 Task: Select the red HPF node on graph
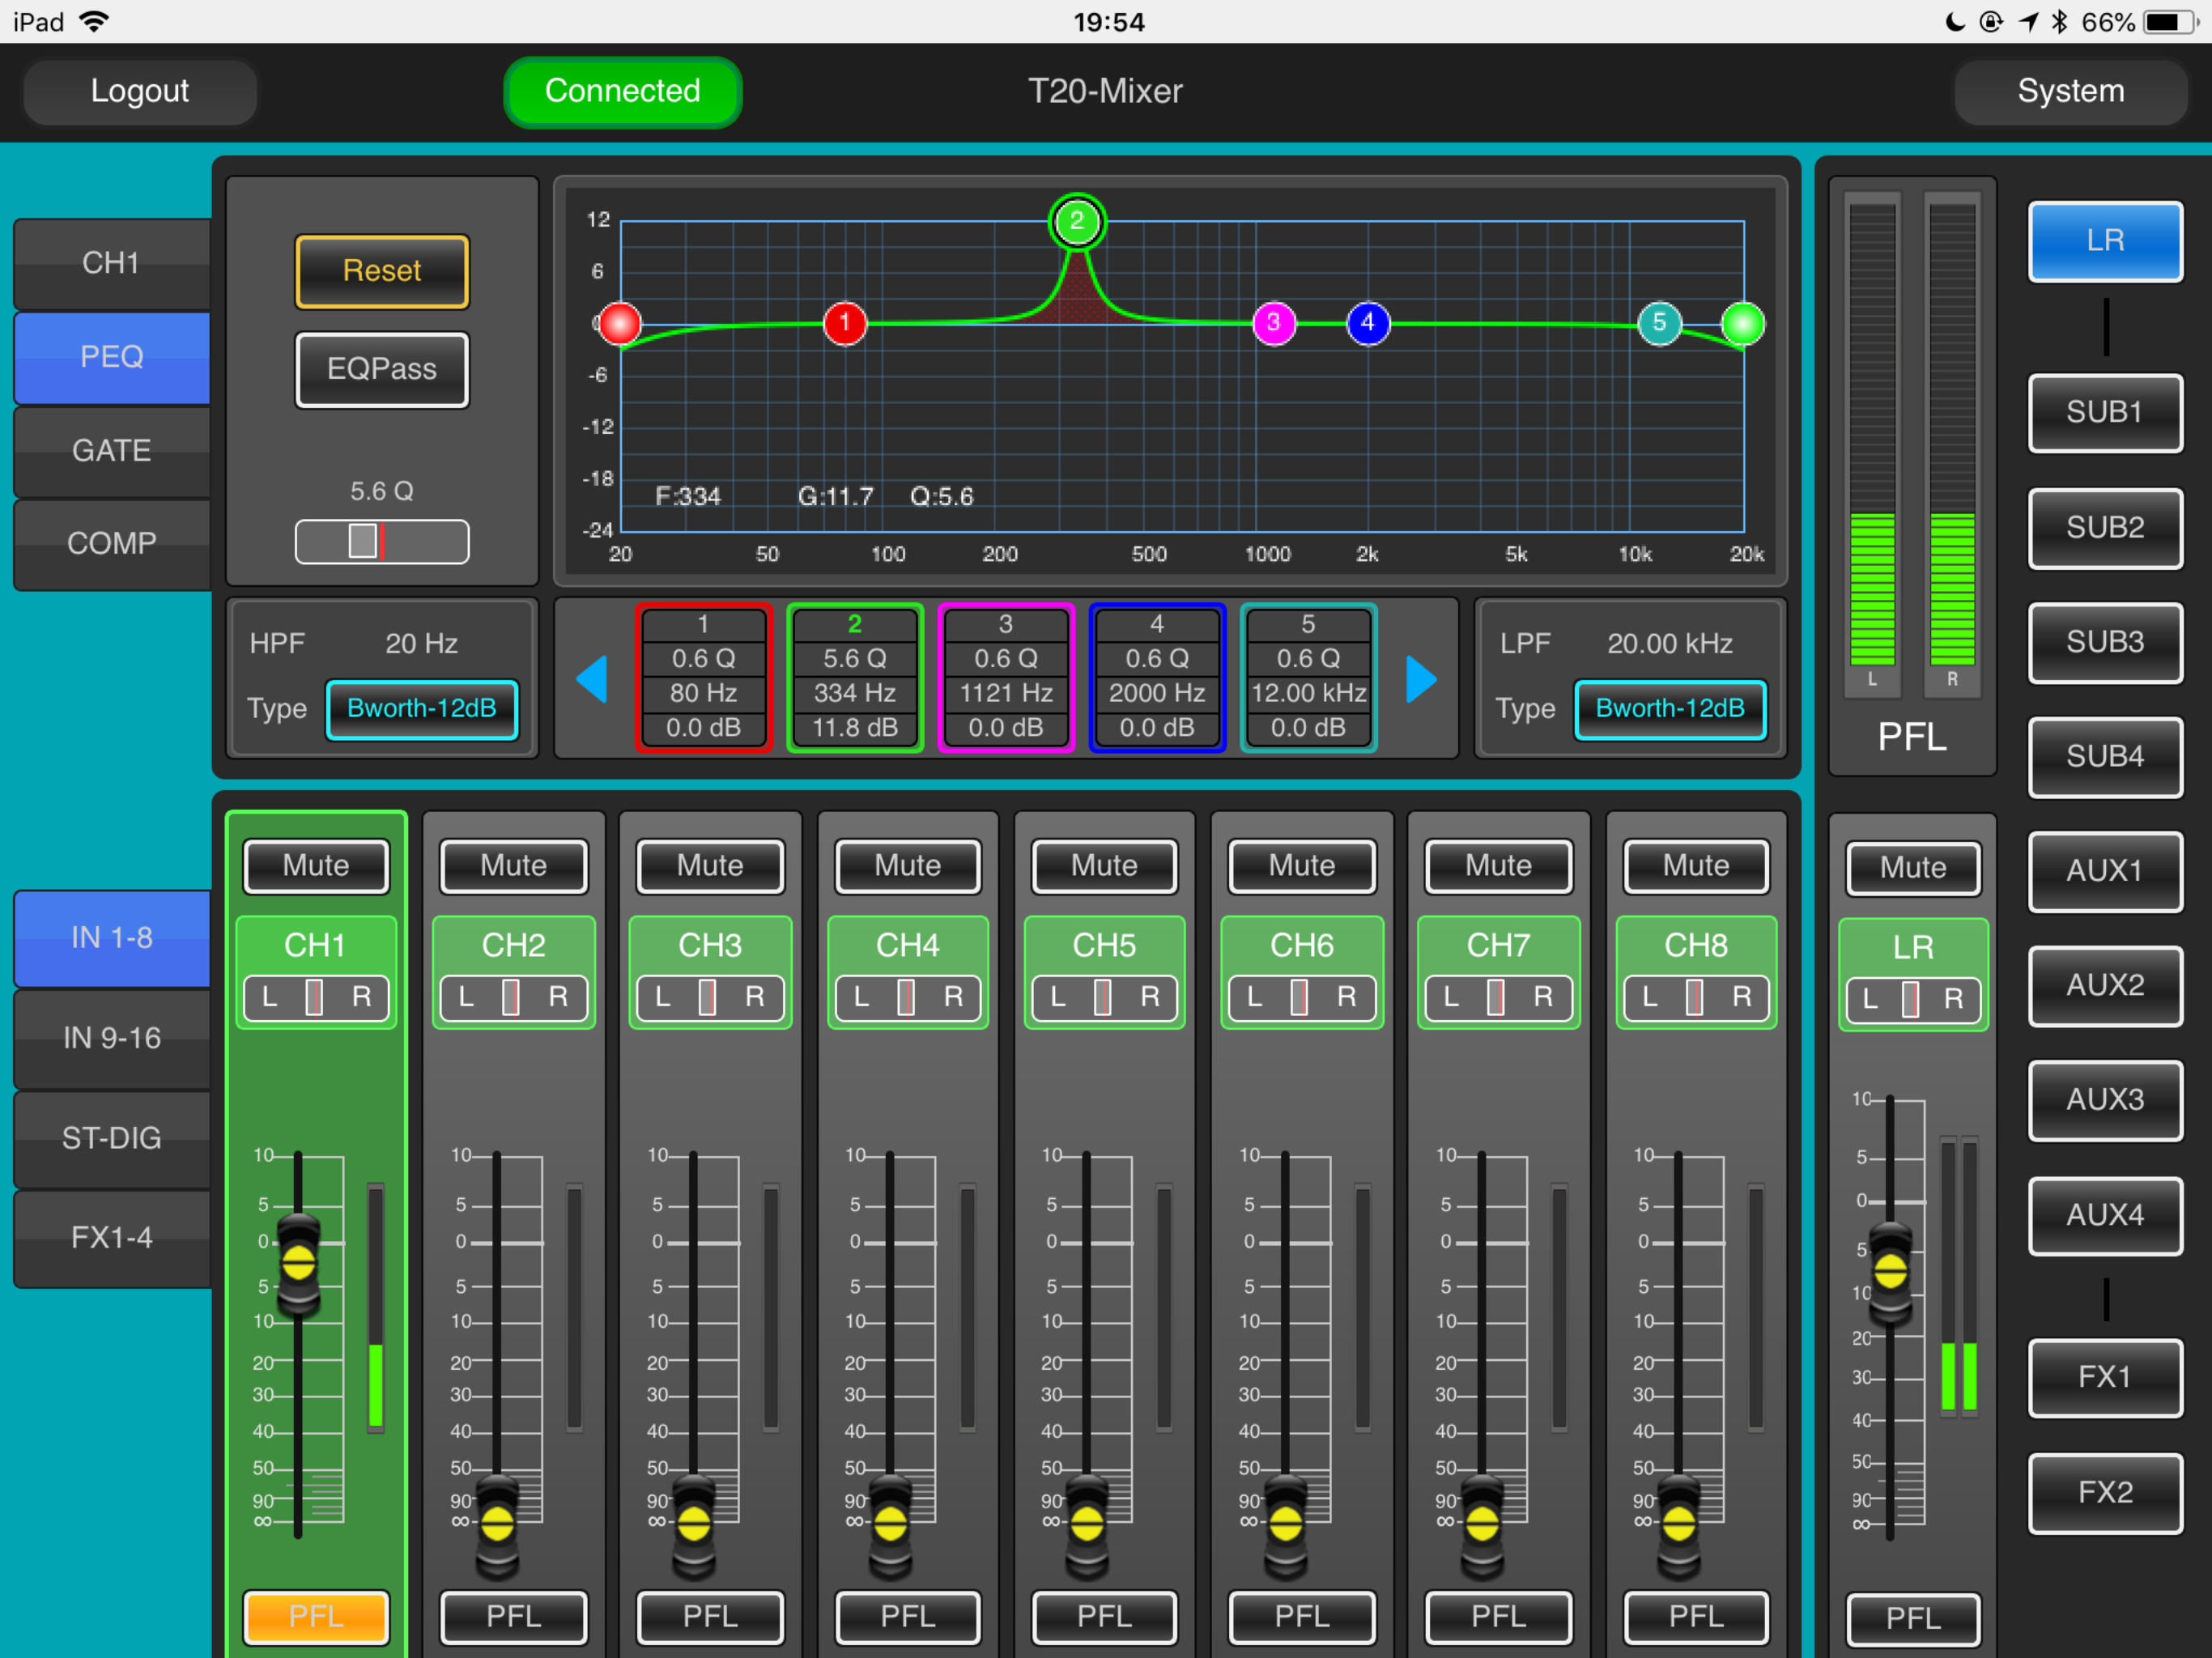[620, 324]
